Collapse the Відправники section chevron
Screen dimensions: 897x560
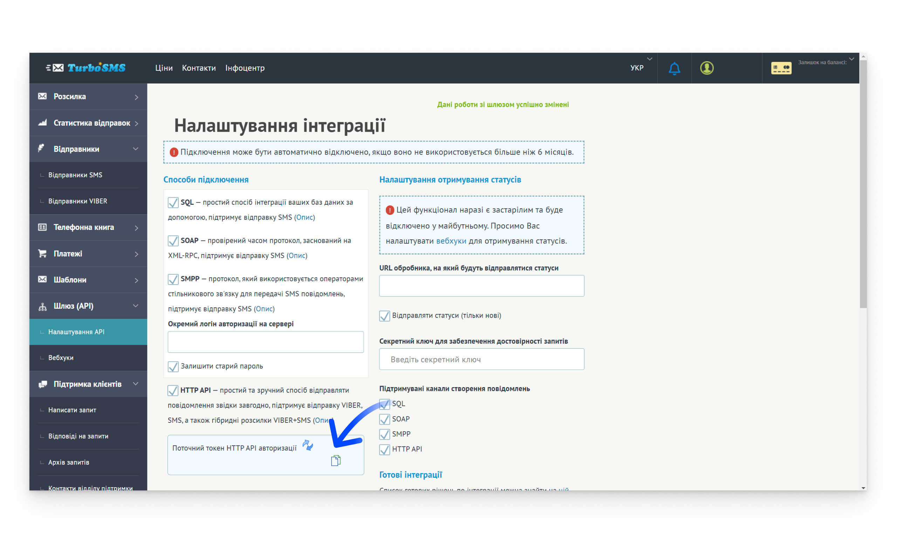[x=136, y=149]
